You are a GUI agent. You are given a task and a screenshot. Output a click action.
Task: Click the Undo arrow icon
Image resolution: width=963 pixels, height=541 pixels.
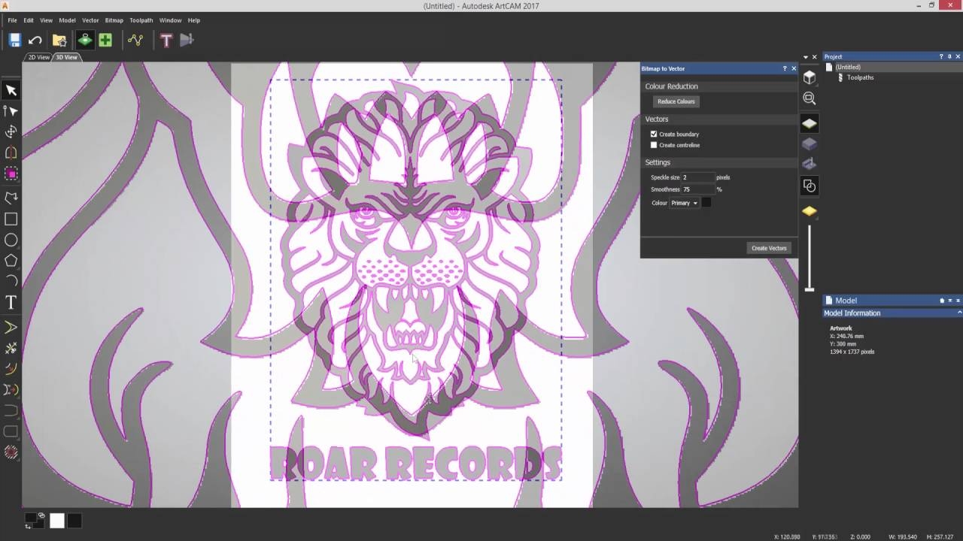click(x=35, y=40)
